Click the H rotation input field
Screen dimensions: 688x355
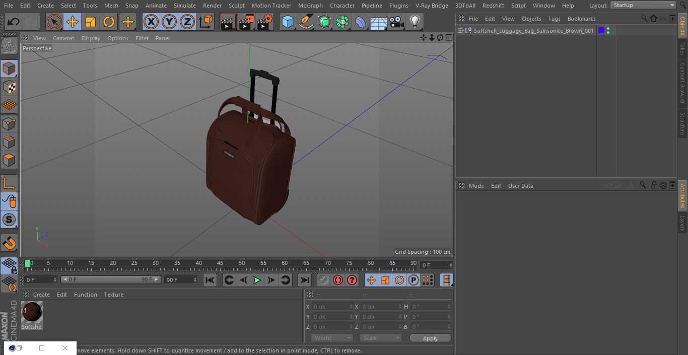pos(431,307)
